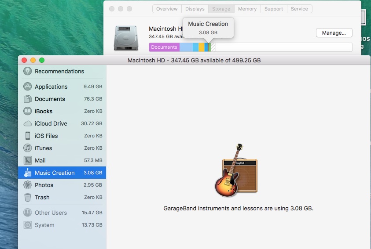Select the Mail category row
371x249 pixels.
click(62, 160)
